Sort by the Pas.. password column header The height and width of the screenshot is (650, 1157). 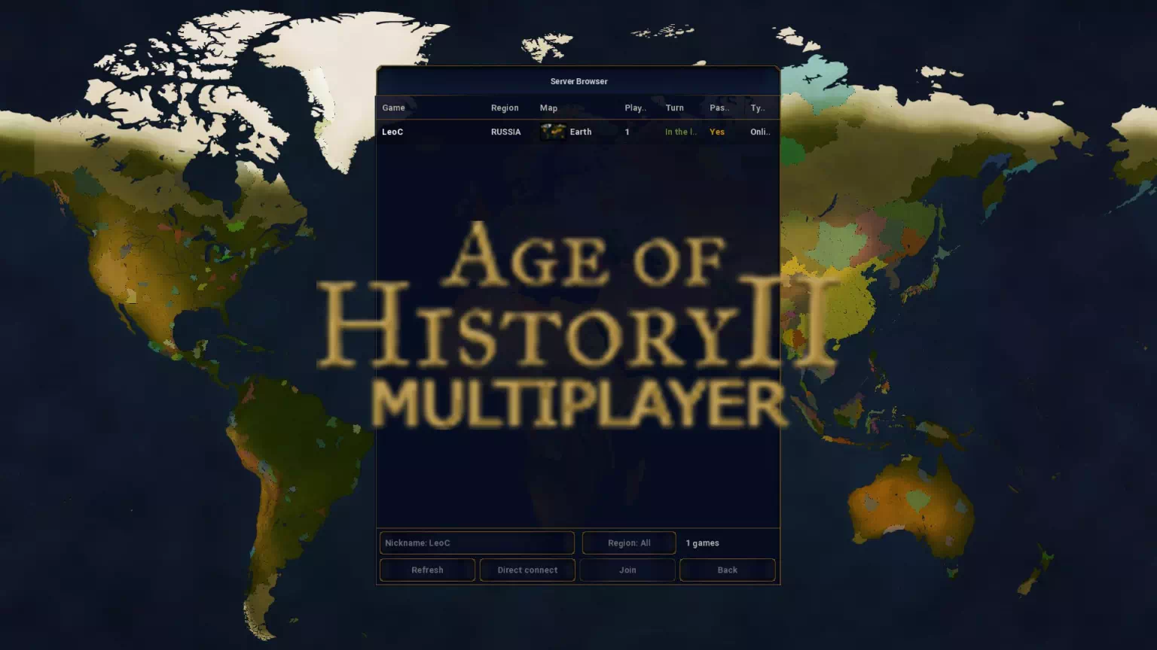click(x=719, y=108)
